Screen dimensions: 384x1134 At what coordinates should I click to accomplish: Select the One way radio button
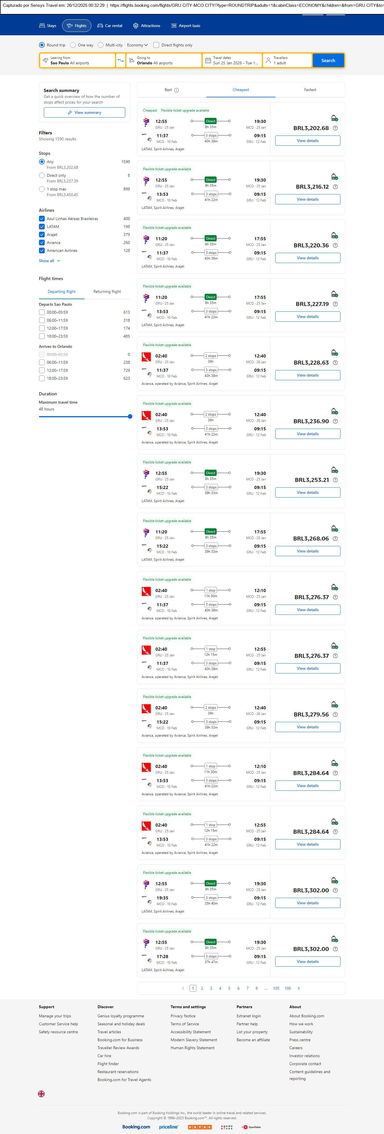pos(73,45)
